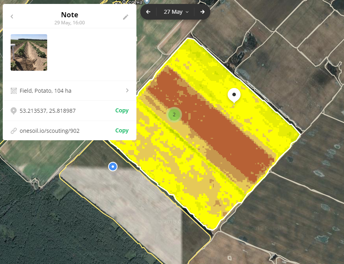Click the Note panel title

69,15
